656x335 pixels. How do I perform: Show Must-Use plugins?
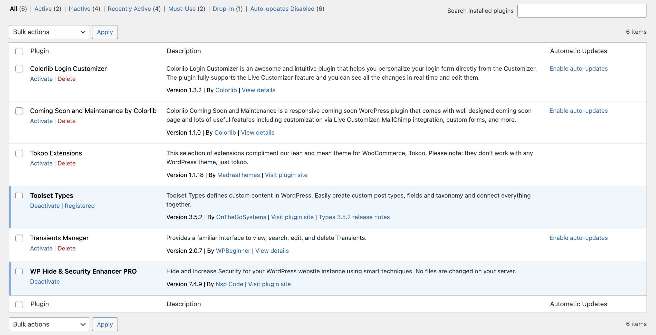182,9
